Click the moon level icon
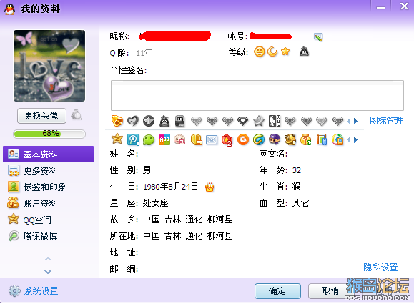 tap(272, 52)
